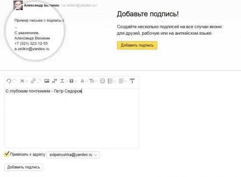Choose text color with underlined-T icon

62,81
